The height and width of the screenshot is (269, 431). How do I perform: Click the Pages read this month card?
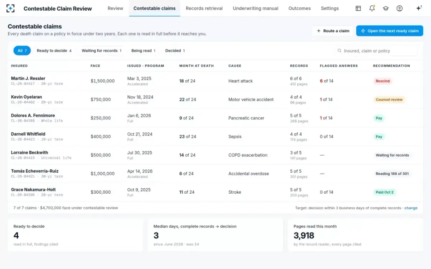click(355, 235)
